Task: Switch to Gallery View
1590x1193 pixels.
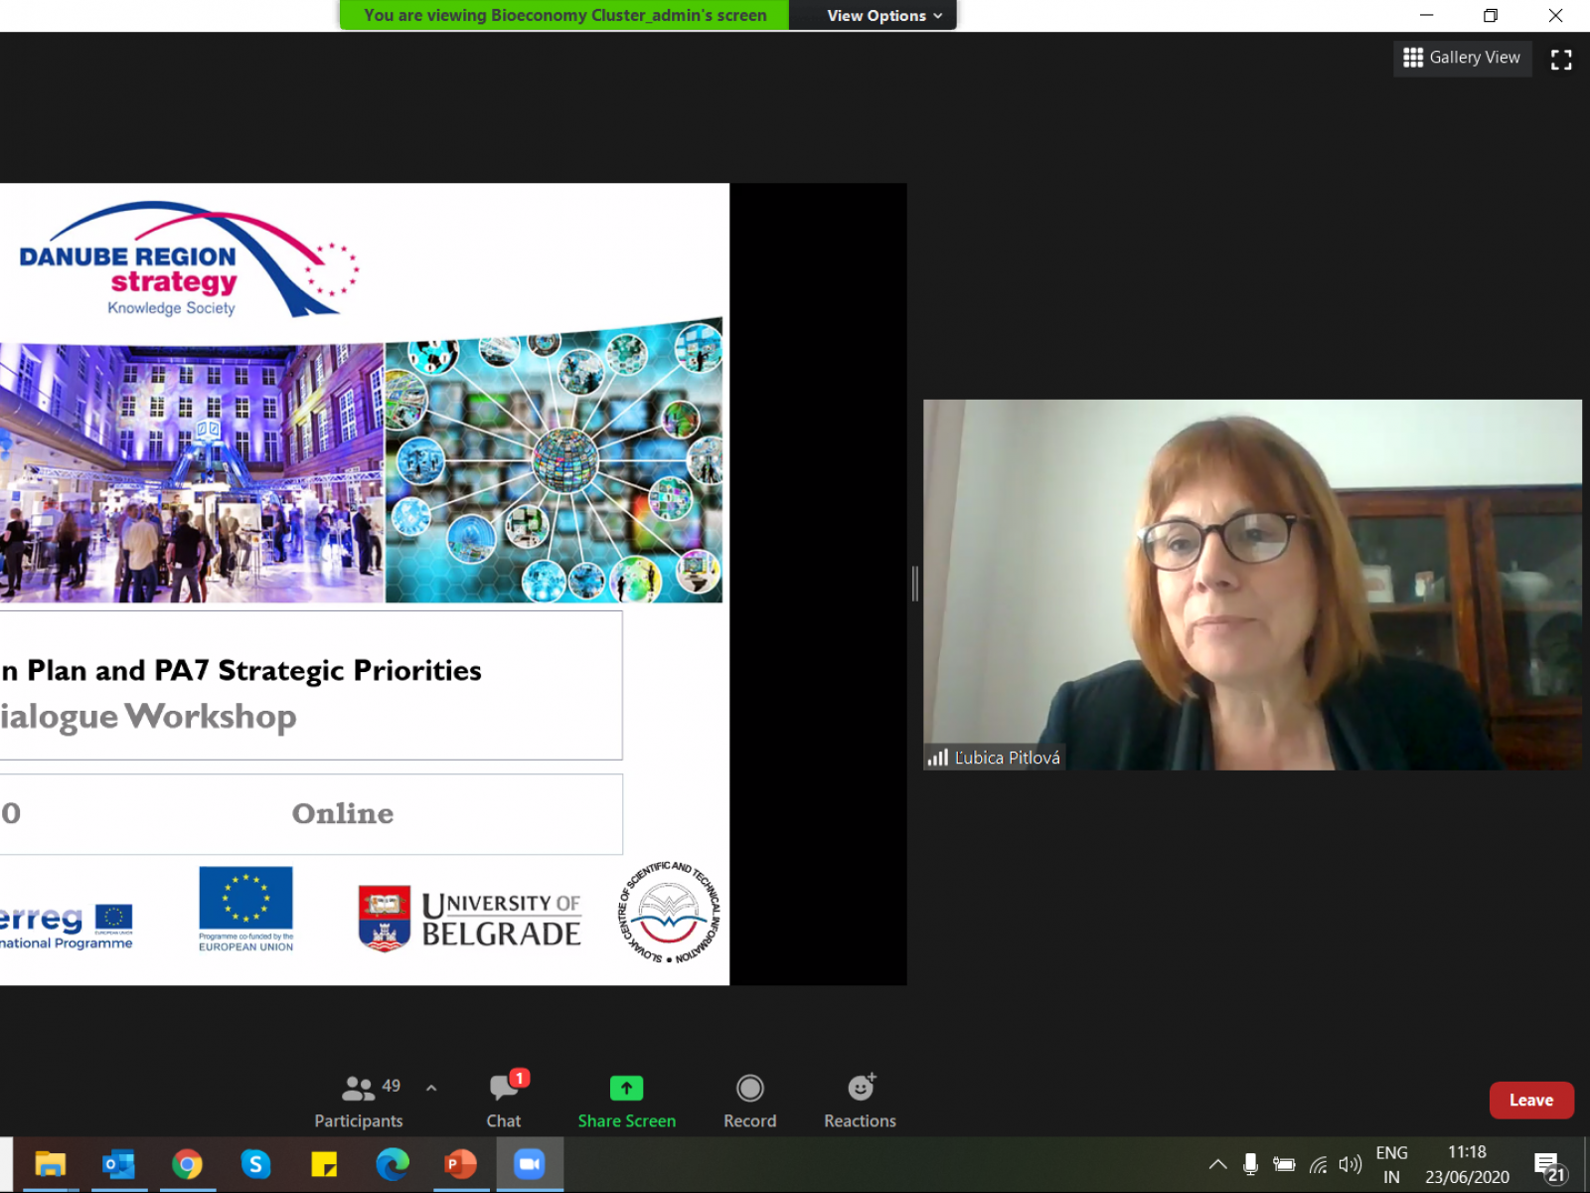Action: click(1462, 58)
